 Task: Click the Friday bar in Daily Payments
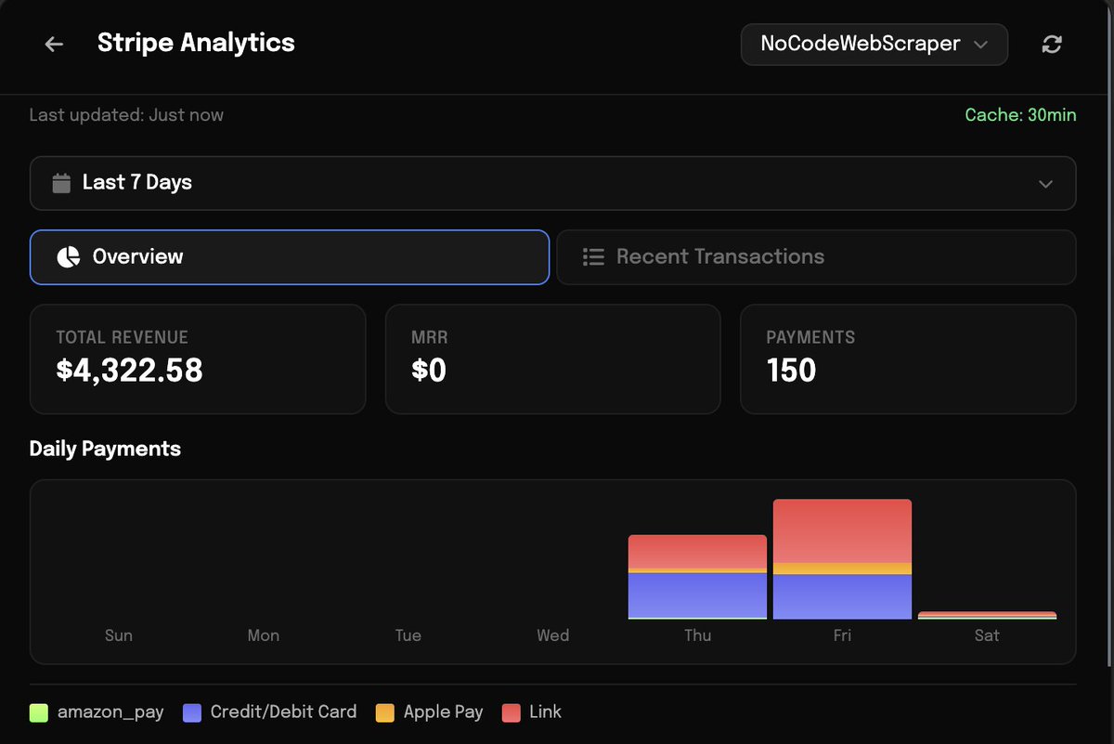(x=842, y=559)
